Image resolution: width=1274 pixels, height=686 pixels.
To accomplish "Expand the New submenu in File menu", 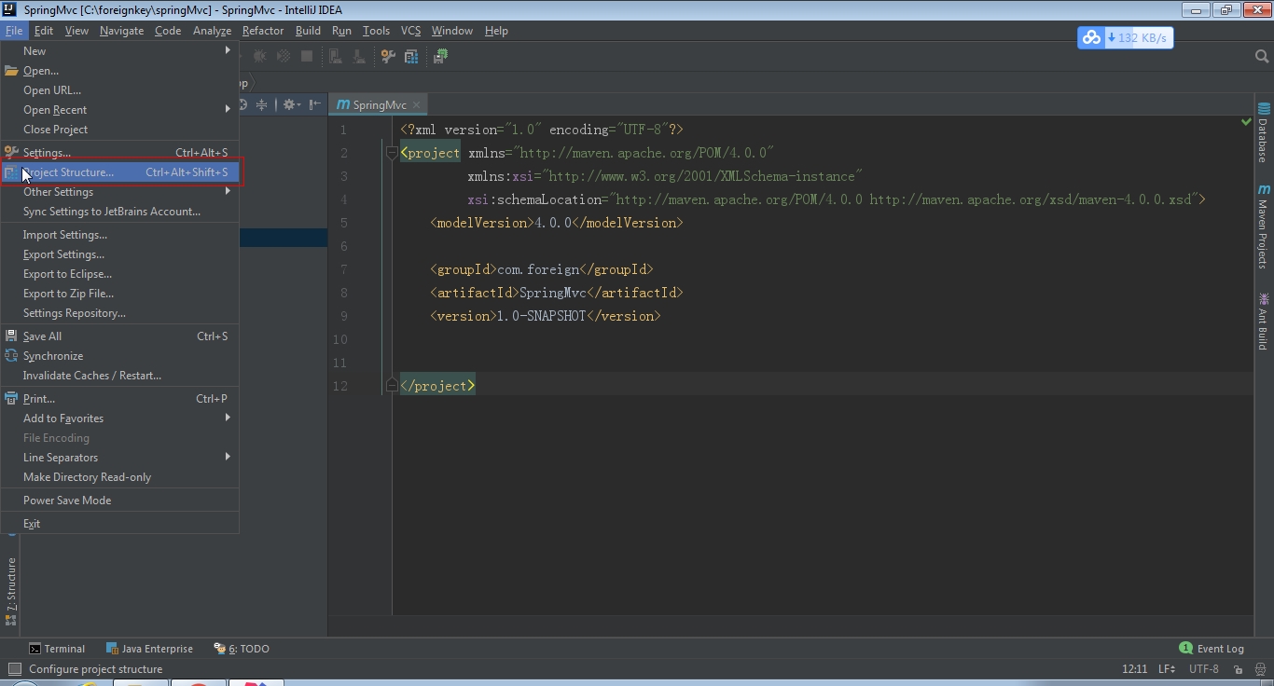I will pos(119,51).
